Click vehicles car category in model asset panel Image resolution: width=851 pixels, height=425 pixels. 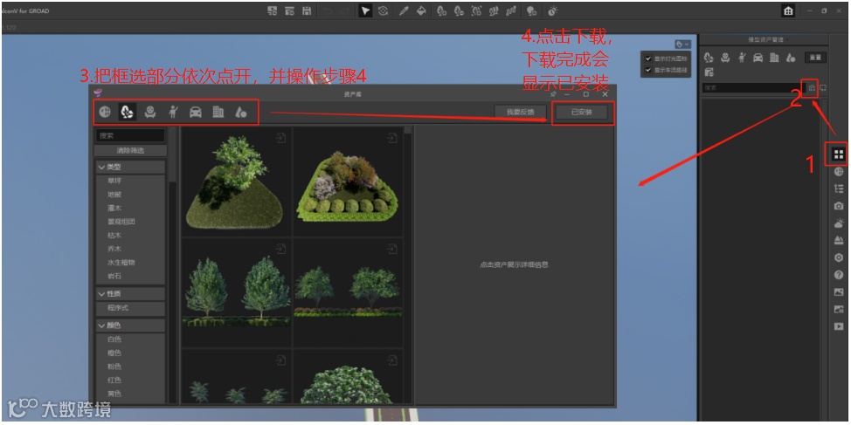click(758, 58)
